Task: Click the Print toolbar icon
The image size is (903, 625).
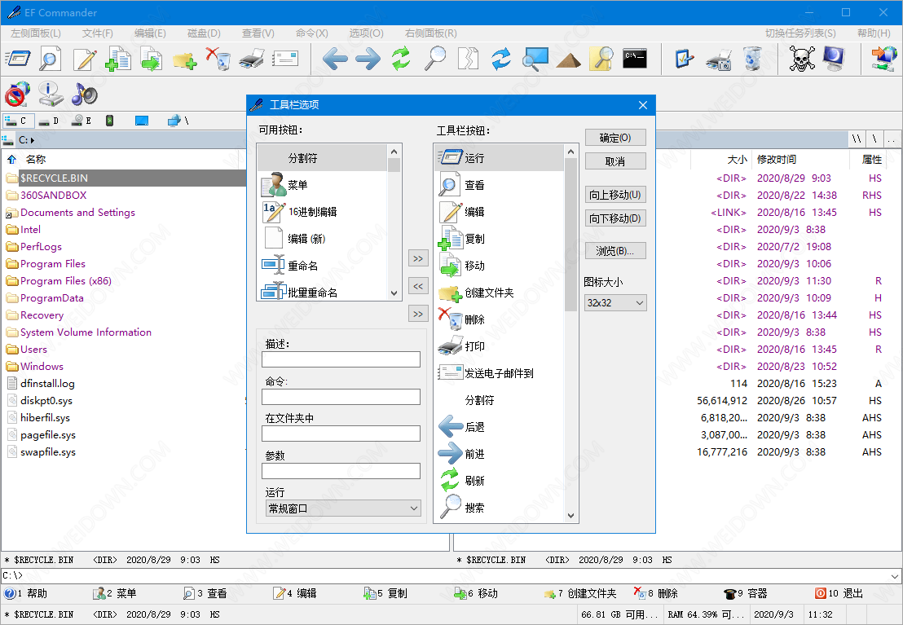Action: tap(252, 59)
